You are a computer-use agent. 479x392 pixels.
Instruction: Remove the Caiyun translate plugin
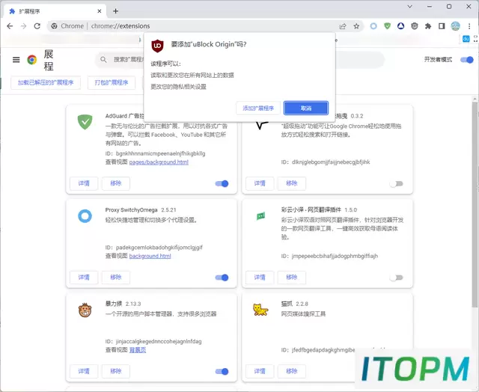pos(292,278)
